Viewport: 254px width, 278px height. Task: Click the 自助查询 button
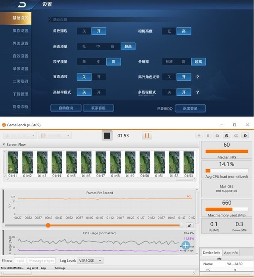pyautogui.click(x=66, y=108)
